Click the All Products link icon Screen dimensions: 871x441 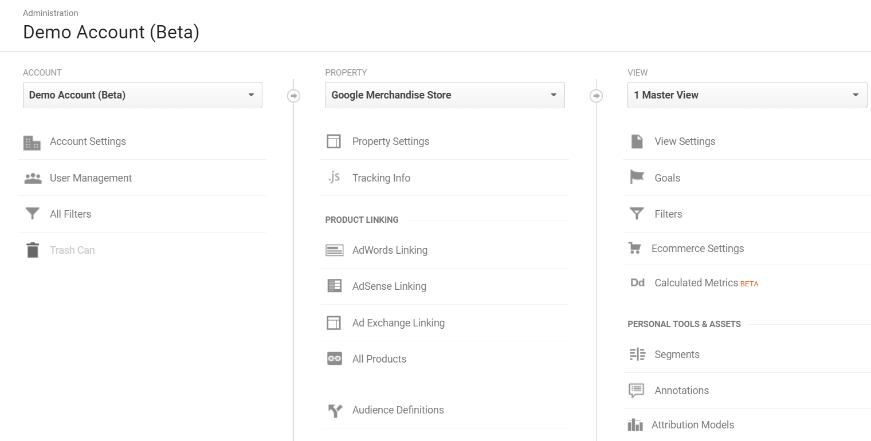334,359
